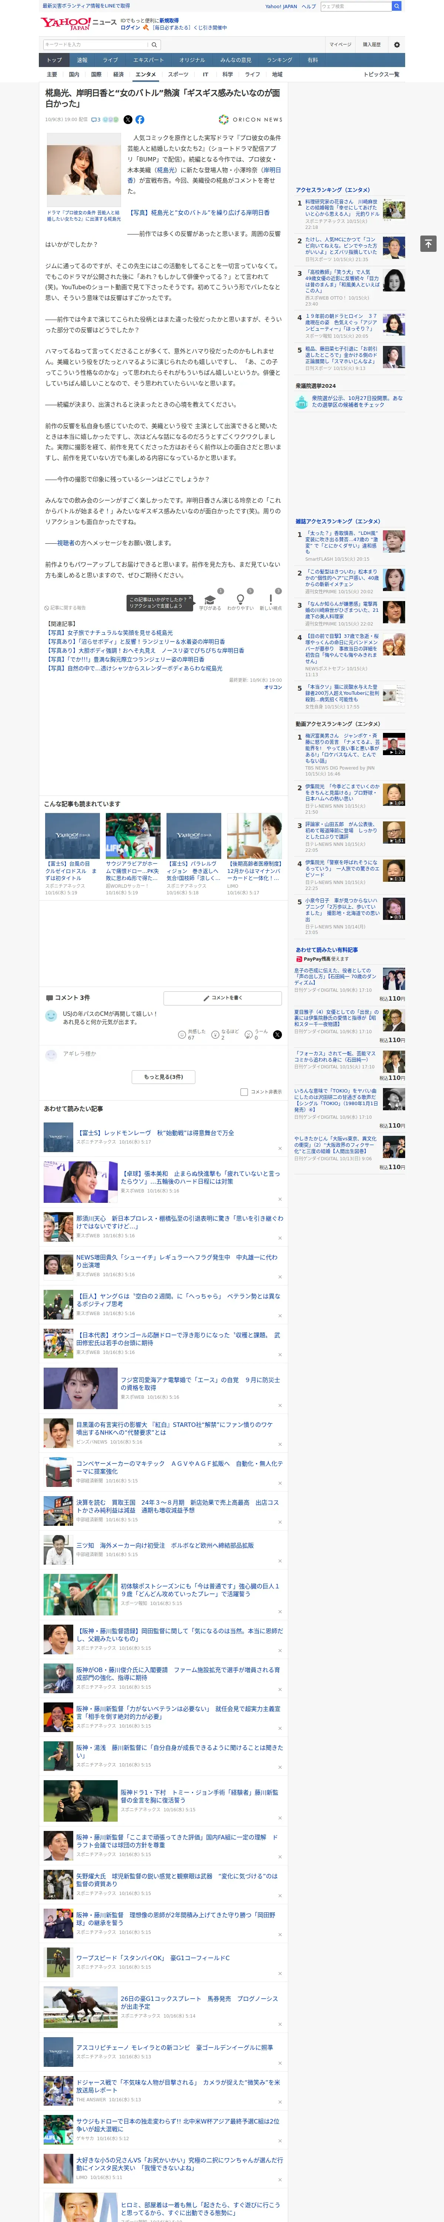The image size is (444, 2222).
Task: Open the magazine ranking item 石破首相、LDH風
Action: click(342, 543)
